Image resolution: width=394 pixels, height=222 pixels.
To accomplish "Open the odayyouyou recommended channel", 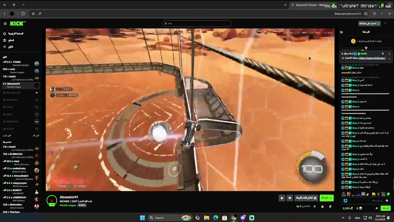I will click(21, 184).
